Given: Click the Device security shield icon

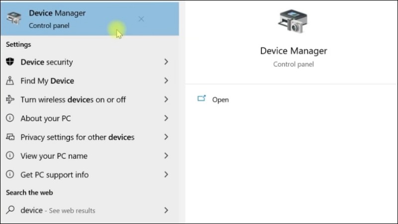Looking at the screenshot, I should 10,62.
